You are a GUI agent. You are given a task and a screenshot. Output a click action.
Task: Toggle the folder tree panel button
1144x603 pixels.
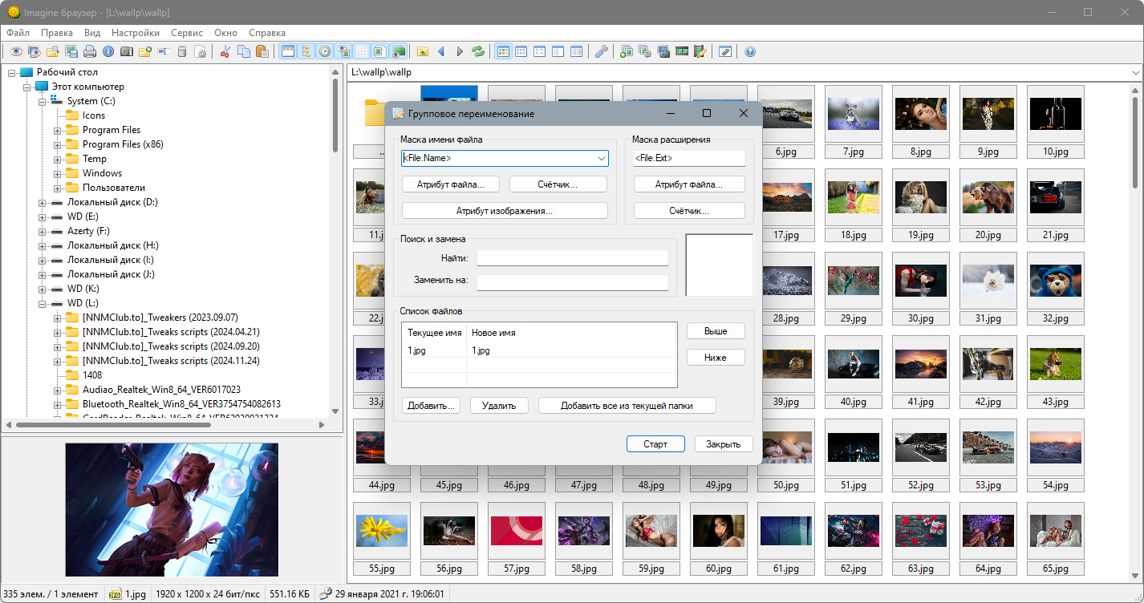[x=306, y=51]
